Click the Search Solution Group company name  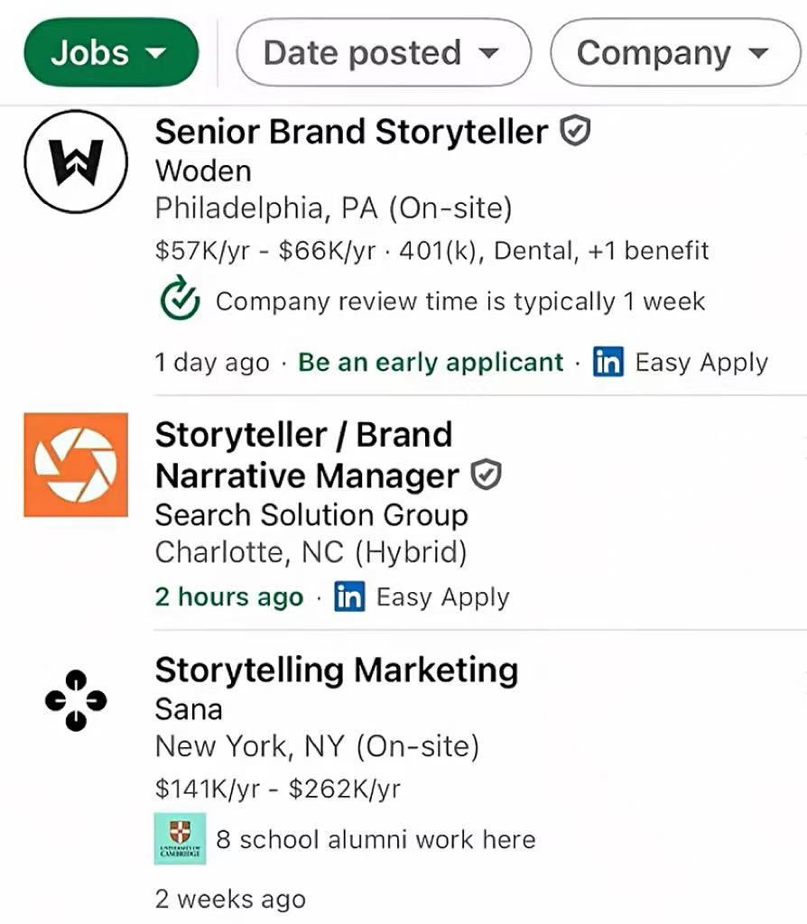pos(311,515)
